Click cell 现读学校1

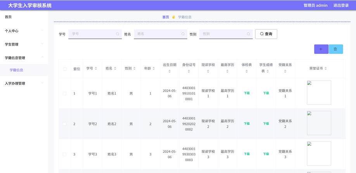coord(208,93)
